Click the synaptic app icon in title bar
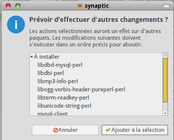Viewport: 174px width, 140px height. (80, 6)
